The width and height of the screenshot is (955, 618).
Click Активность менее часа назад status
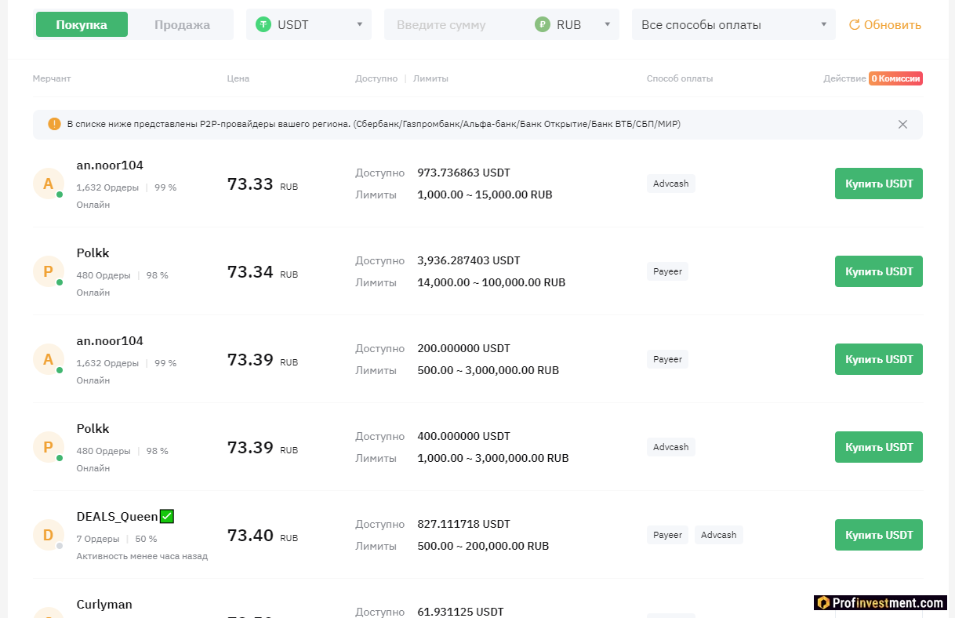point(142,556)
